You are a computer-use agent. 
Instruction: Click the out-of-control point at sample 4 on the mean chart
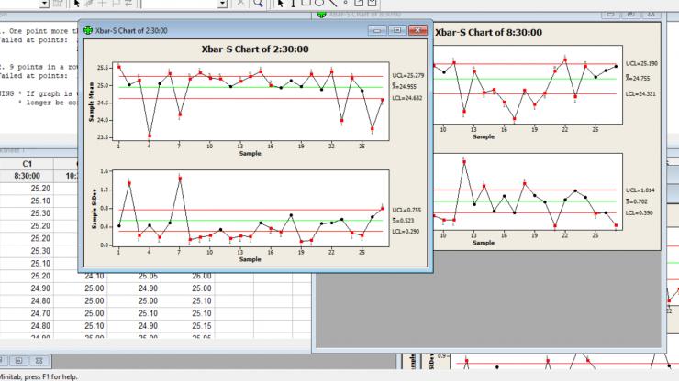[x=150, y=136]
